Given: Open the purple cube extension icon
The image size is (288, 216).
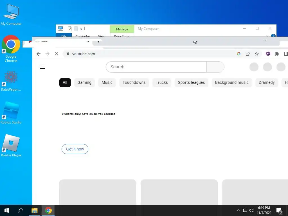Looking at the screenshot, I should click(x=268, y=54).
